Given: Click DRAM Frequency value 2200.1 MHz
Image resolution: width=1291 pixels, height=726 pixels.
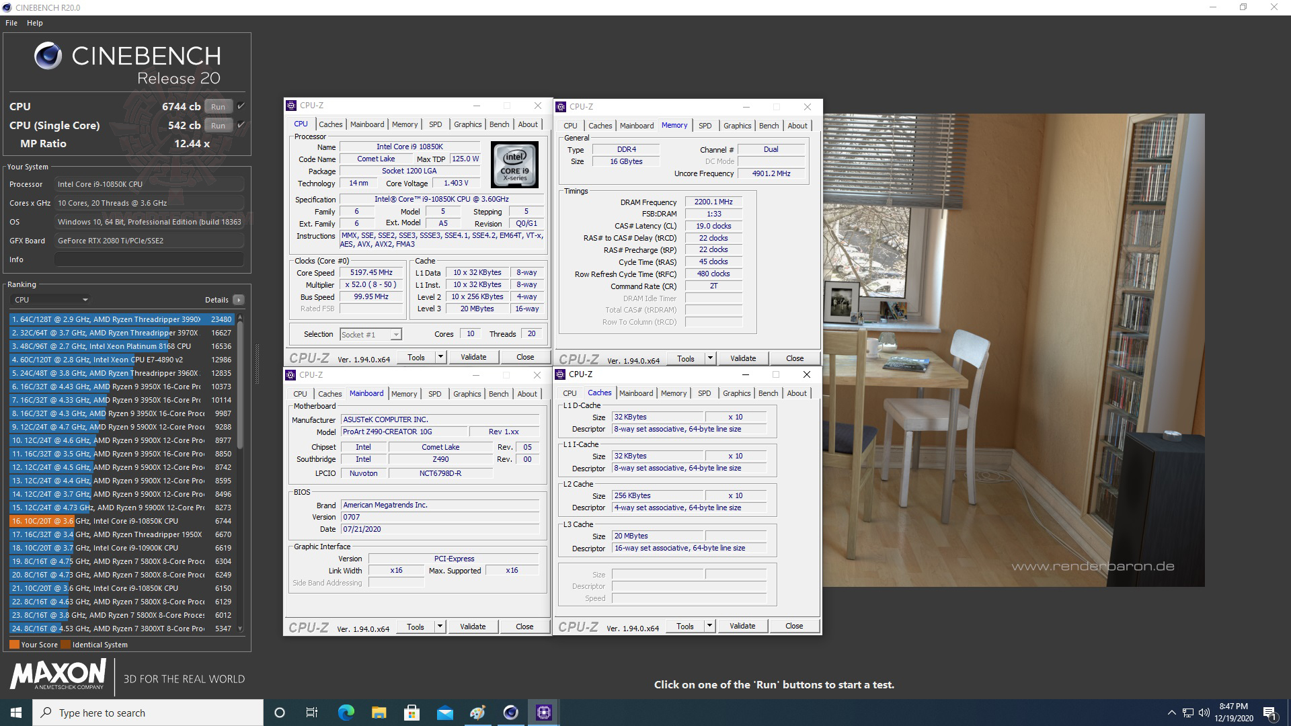Looking at the screenshot, I should coord(713,202).
